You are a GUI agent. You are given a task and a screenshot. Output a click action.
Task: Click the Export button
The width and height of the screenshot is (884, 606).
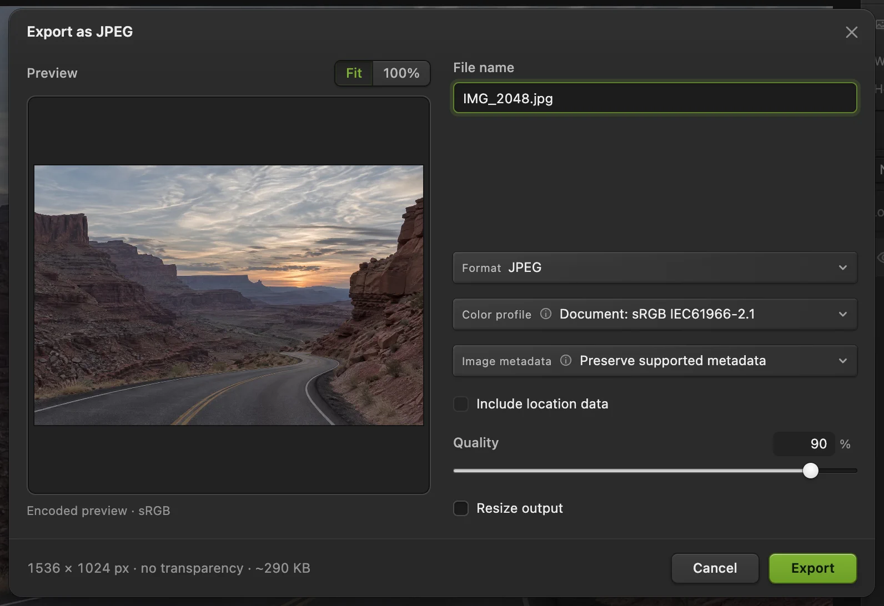(x=813, y=568)
